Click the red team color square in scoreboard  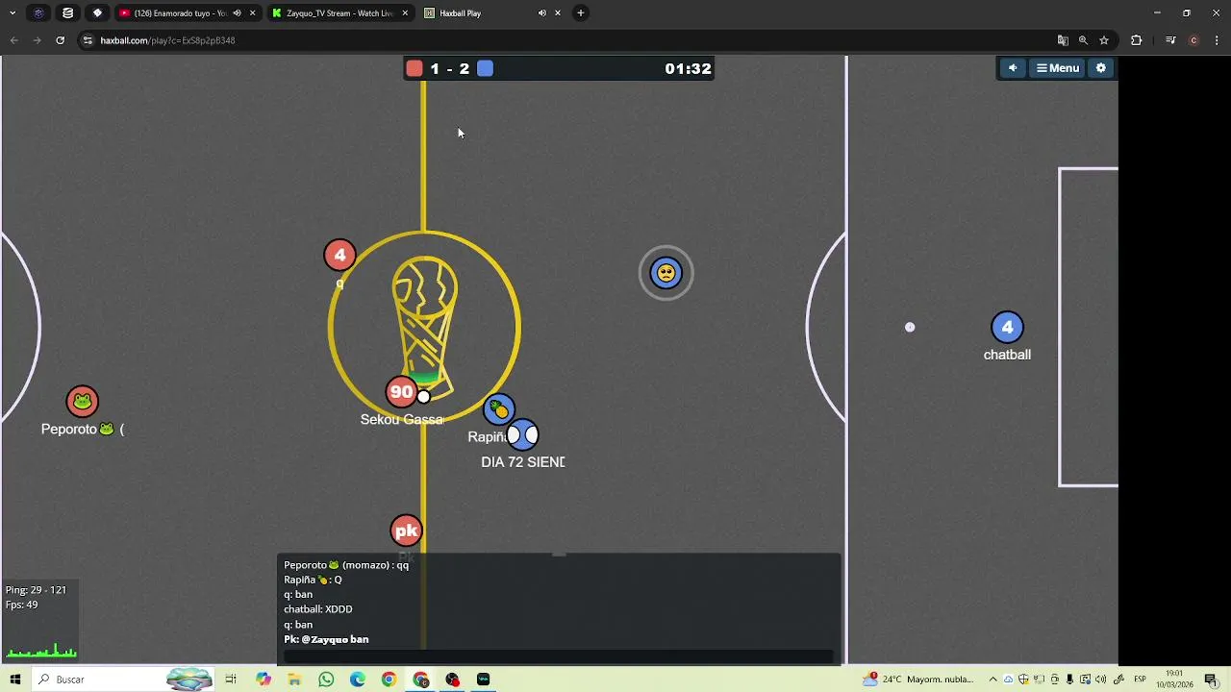[x=415, y=68]
